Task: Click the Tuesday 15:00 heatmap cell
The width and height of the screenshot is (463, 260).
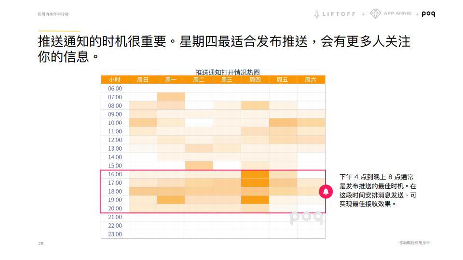Action: 199,166
